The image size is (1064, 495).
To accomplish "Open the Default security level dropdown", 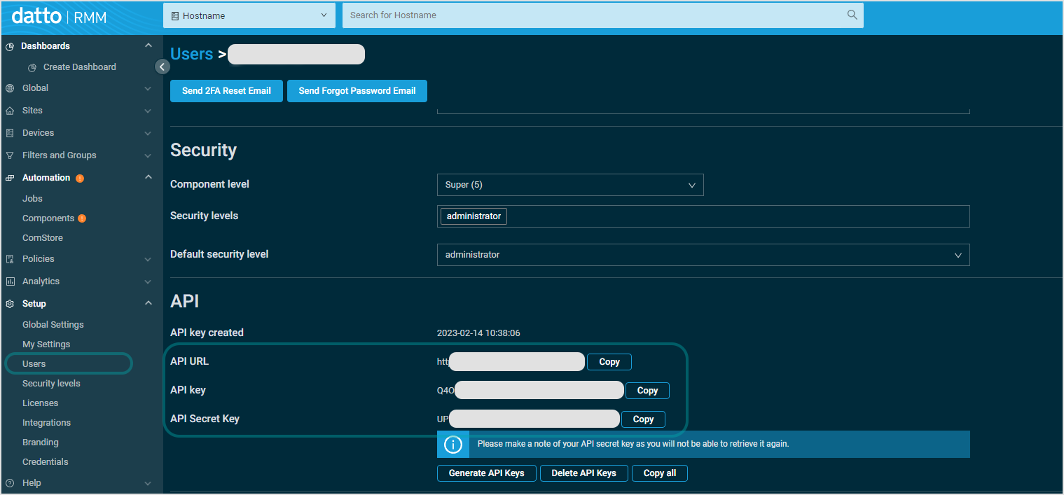I will (x=703, y=254).
